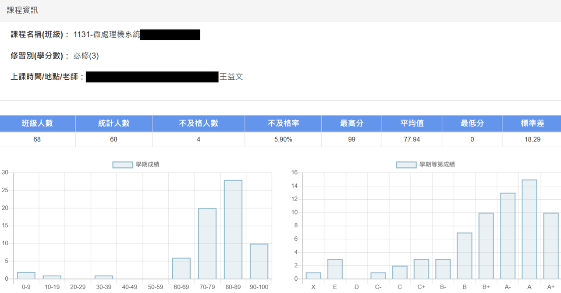
Task: Click the 0-9 score bar
Action: point(26,275)
